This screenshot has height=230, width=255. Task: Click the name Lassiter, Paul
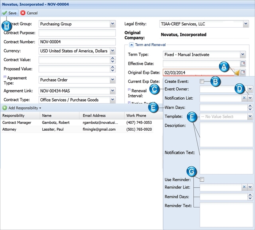point(53,129)
